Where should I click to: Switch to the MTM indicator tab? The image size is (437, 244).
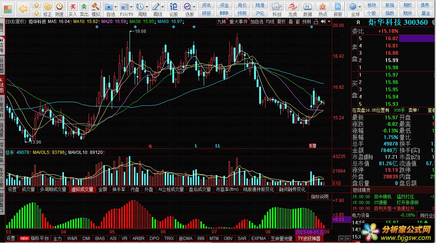(x=214, y=239)
